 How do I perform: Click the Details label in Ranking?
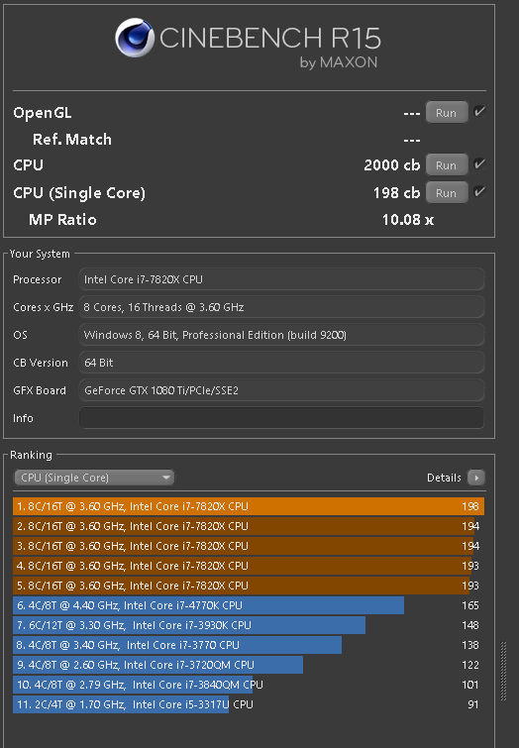444,478
